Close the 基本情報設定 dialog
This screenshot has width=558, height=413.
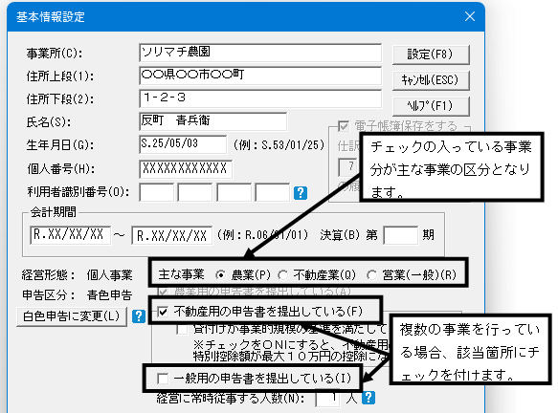click(470, 16)
